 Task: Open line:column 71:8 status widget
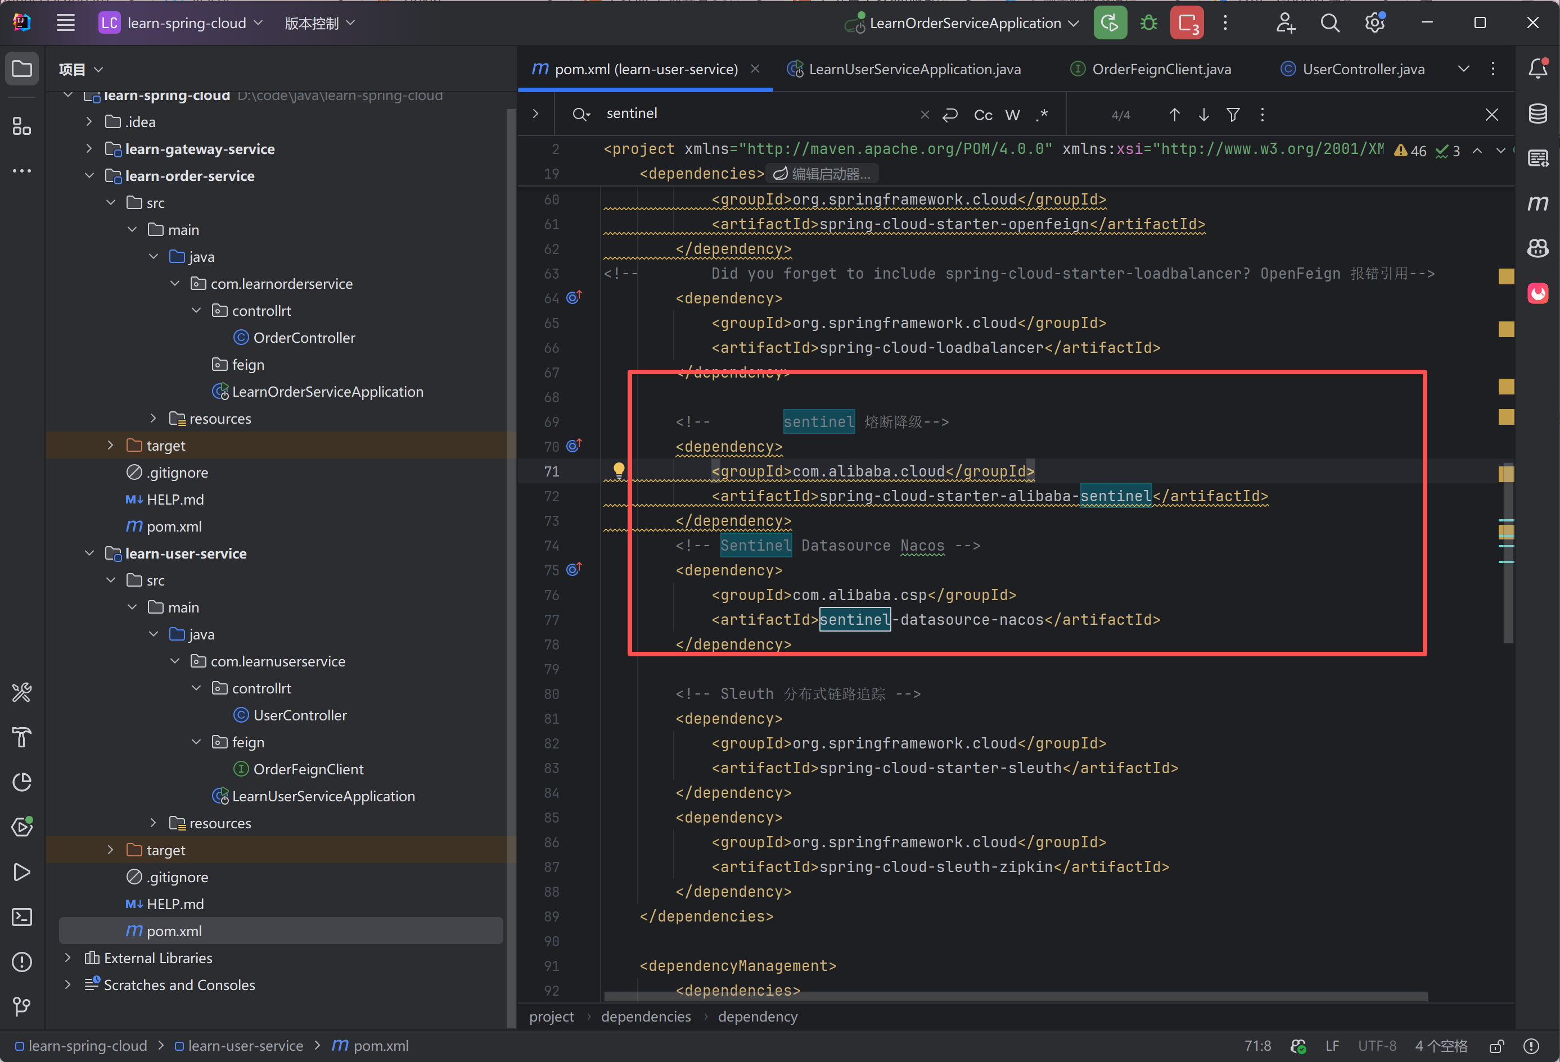click(1257, 1046)
